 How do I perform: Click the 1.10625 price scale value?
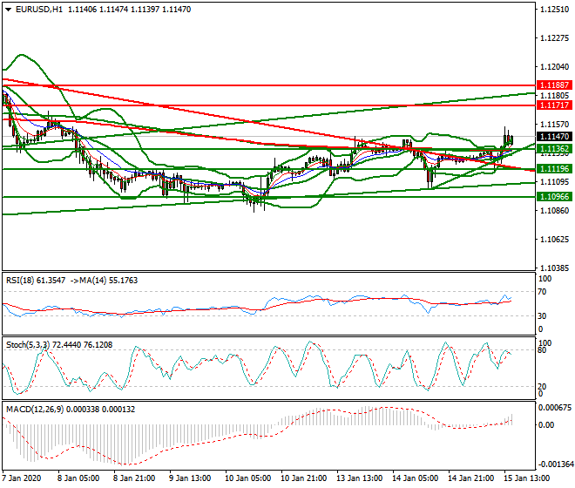555,240
